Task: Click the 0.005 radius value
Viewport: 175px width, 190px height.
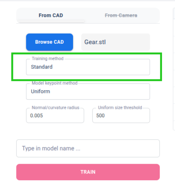Action: [36, 115]
